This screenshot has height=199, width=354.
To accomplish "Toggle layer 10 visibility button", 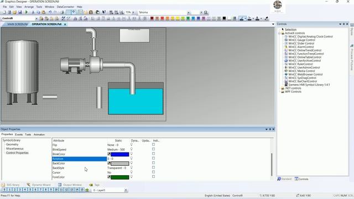I will pos(56,190).
